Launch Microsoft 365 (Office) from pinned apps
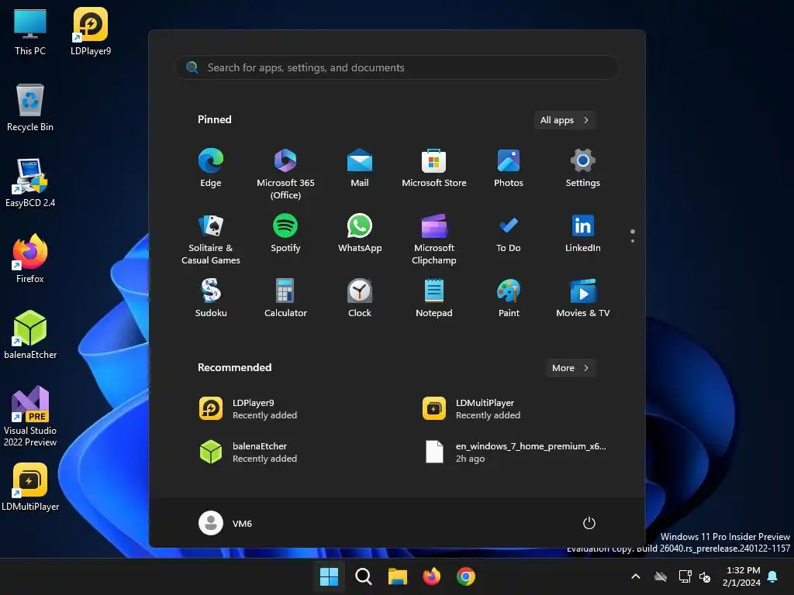This screenshot has width=794, height=595. [x=285, y=174]
